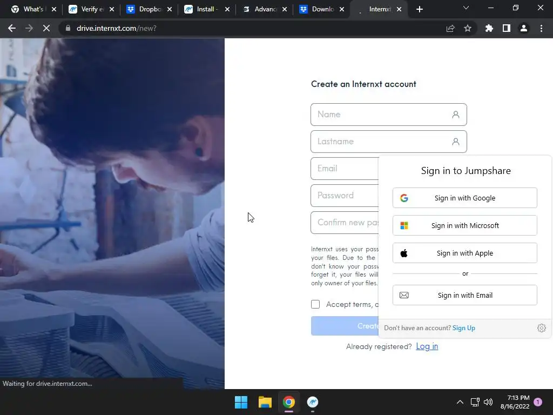Close the Verify email tab

(x=112, y=9)
